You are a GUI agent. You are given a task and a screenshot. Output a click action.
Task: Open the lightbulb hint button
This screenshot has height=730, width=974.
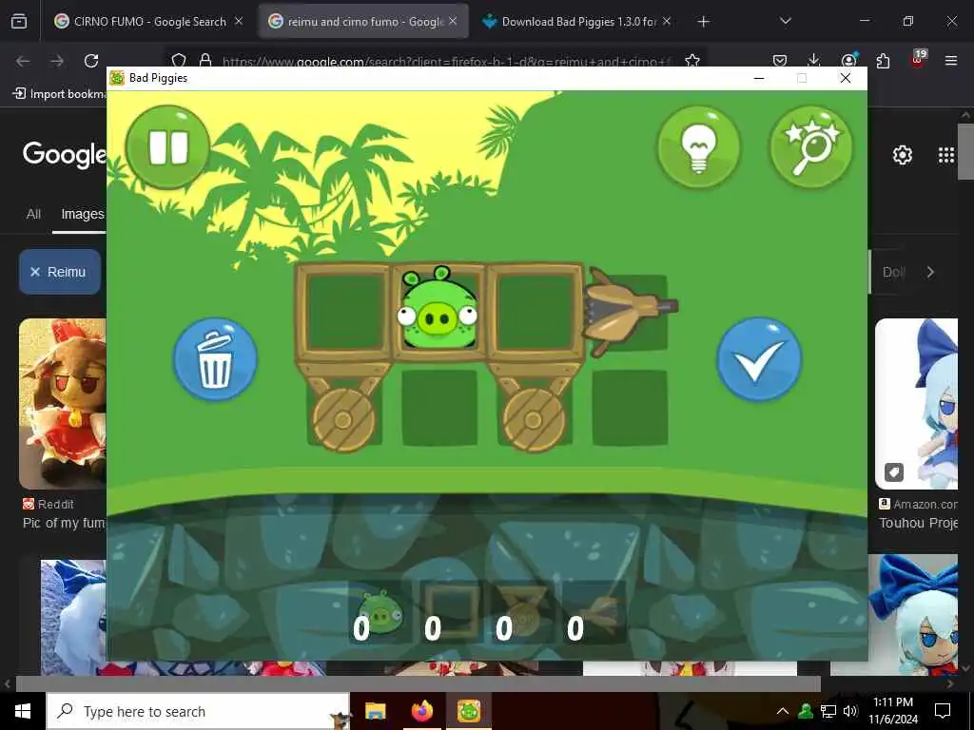coord(699,147)
